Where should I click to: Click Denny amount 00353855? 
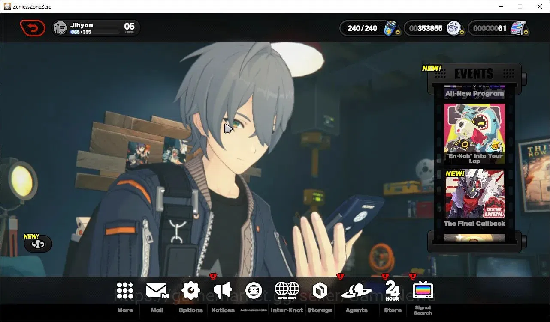tap(426, 28)
